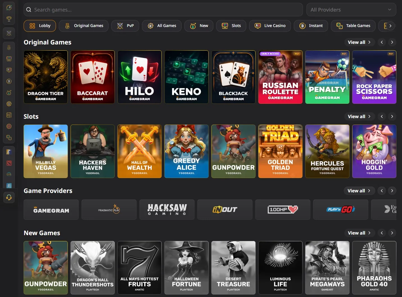
Task: Open the trophy icon in the left sidebar
Action: click(x=9, y=19)
